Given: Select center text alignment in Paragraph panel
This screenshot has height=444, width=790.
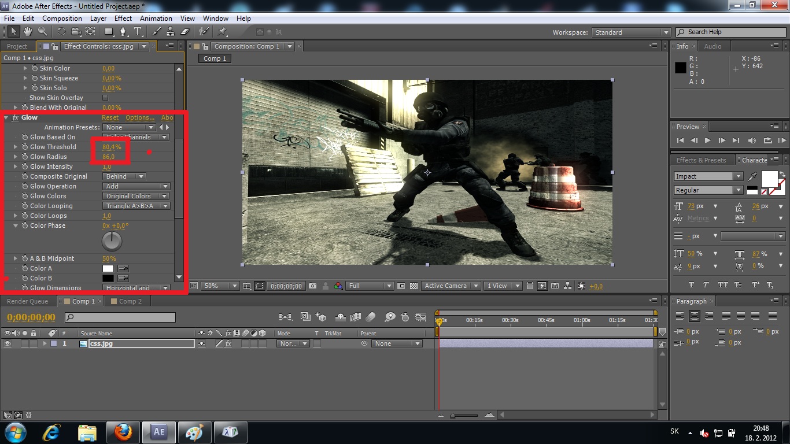Looking at the screenshot, I should click(695, 316).
